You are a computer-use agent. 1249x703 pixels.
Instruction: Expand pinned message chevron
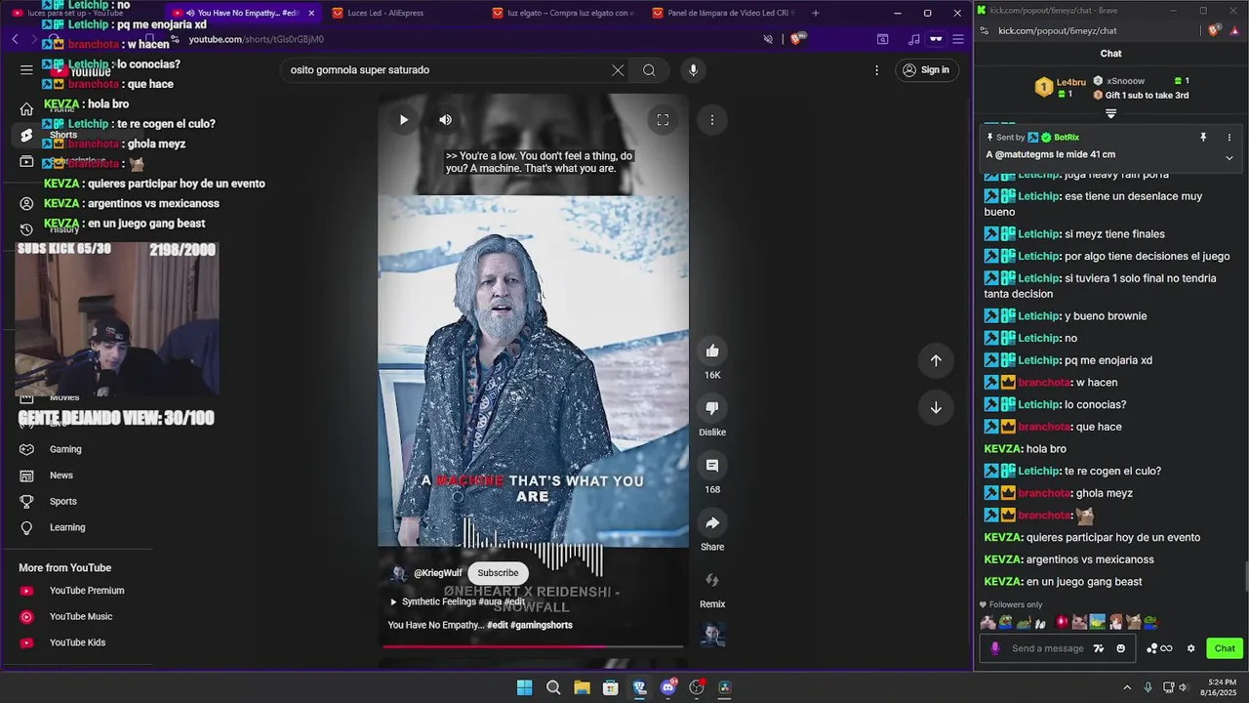click(1229, 157)
